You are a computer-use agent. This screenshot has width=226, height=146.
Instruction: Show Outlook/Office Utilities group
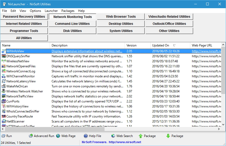tap(169, 24)
